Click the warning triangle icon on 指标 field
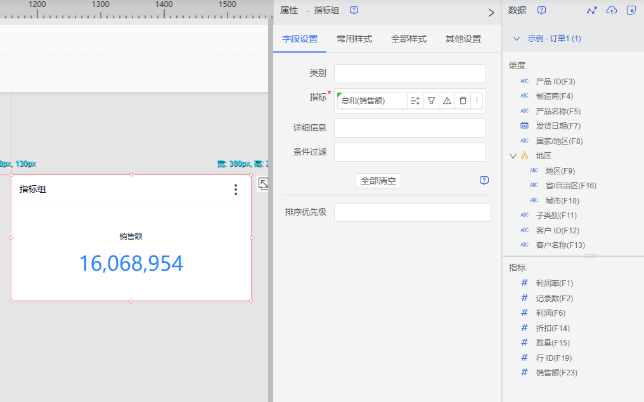 point(447,101)
